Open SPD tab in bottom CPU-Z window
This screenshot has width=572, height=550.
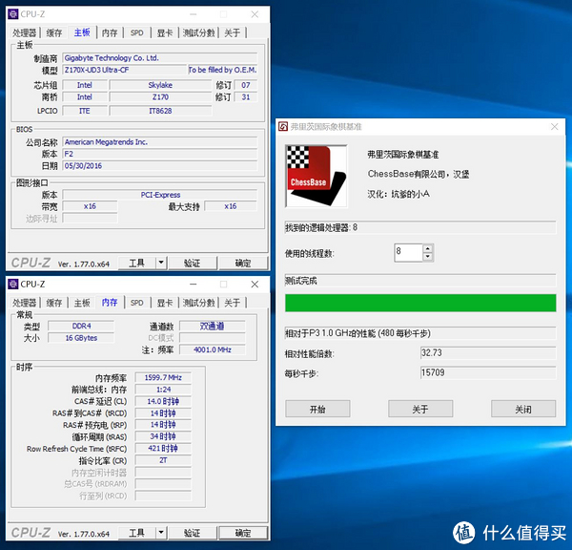pyautogui.click(x=136, y=303)
